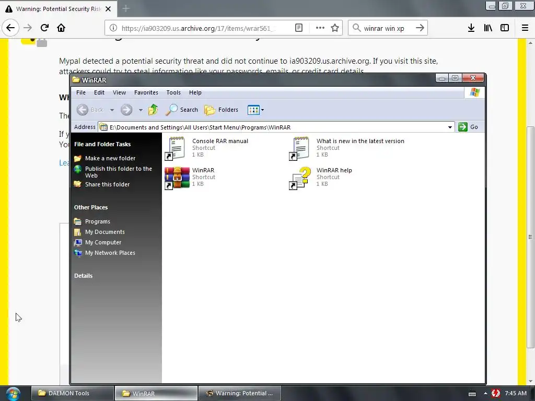Close the Warning: Potential Security Risk tab
Viewport: 535px width, 401px height.
point(108,9)
